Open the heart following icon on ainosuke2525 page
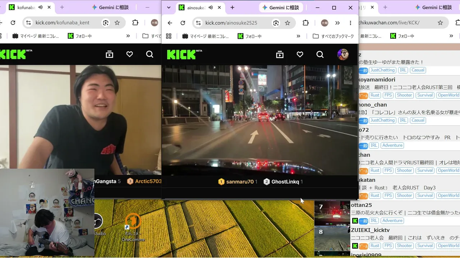 tap(300, 54)
